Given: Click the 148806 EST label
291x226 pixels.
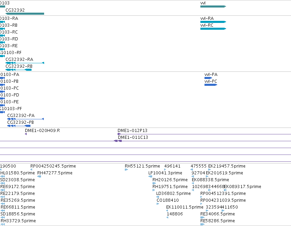Looking at the screenshot, I should coord(175,214).
